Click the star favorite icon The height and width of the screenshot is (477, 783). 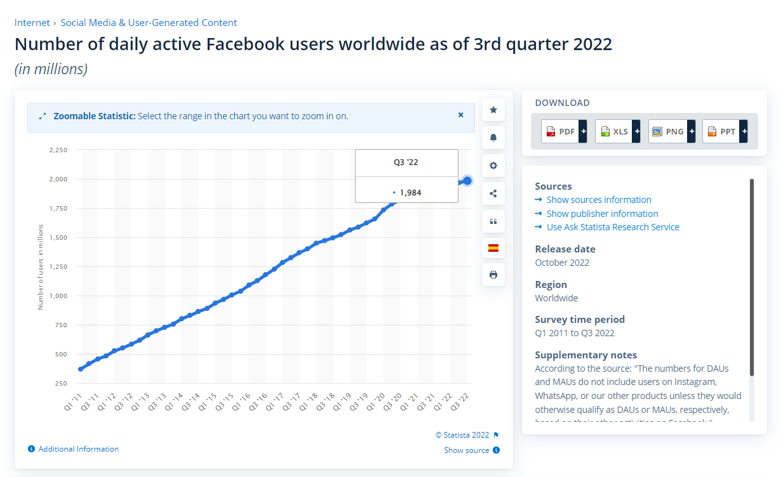tap(493, 110)
